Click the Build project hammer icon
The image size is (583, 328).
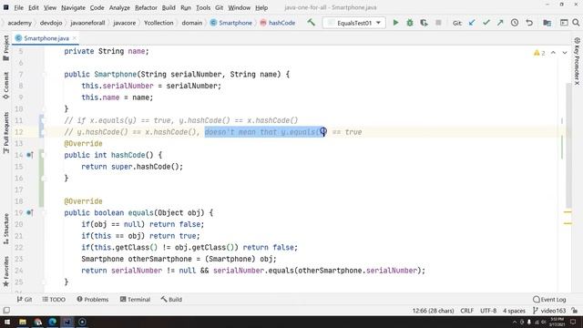click(x=312, y=23)
